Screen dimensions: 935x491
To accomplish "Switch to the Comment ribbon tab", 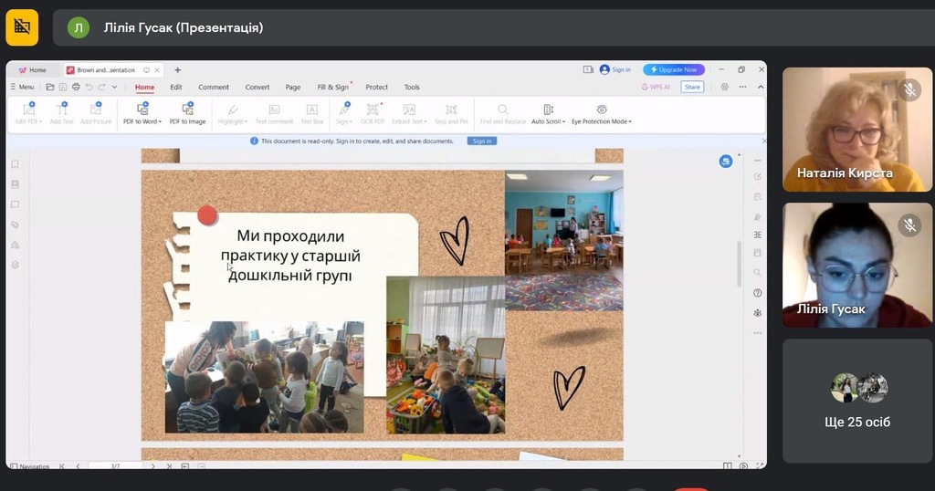I will [214, 88].
